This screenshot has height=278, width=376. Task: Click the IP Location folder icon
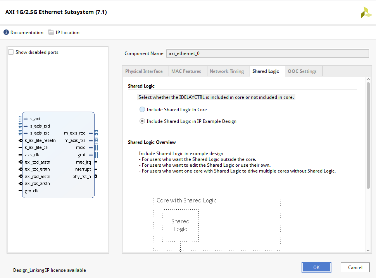pyautogui.click(x=51, y=33)
